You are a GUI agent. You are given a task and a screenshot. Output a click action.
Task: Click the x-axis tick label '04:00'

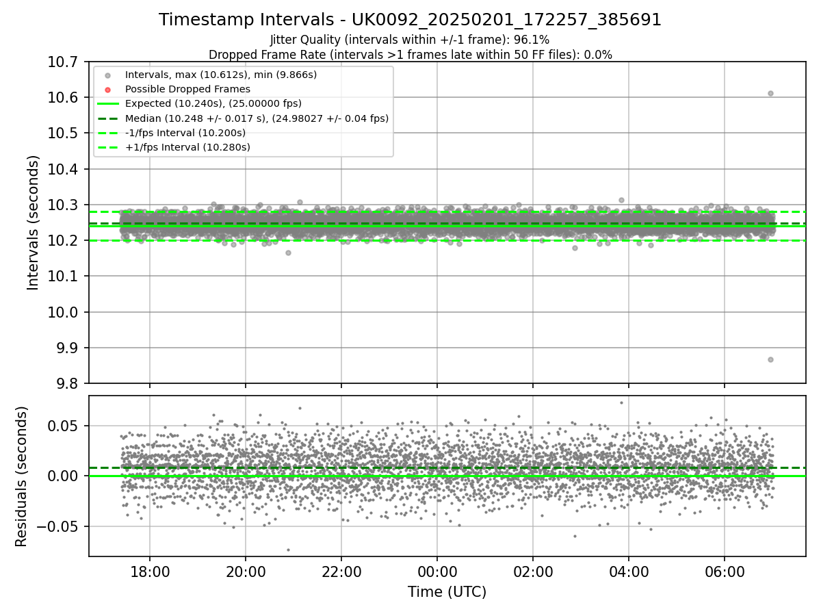tap(629, 571)
